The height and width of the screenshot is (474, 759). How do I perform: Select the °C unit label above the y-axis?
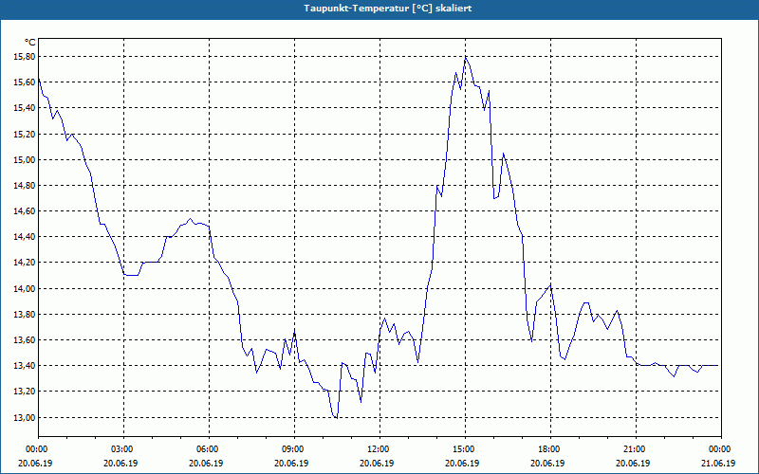pos(29,43)
